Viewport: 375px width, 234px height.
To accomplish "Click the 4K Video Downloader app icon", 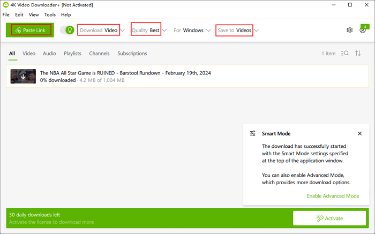I will click(5, 5).
